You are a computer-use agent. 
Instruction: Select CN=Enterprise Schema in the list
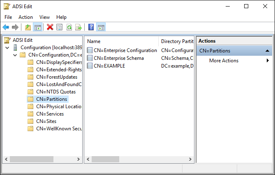coord(118,58)
